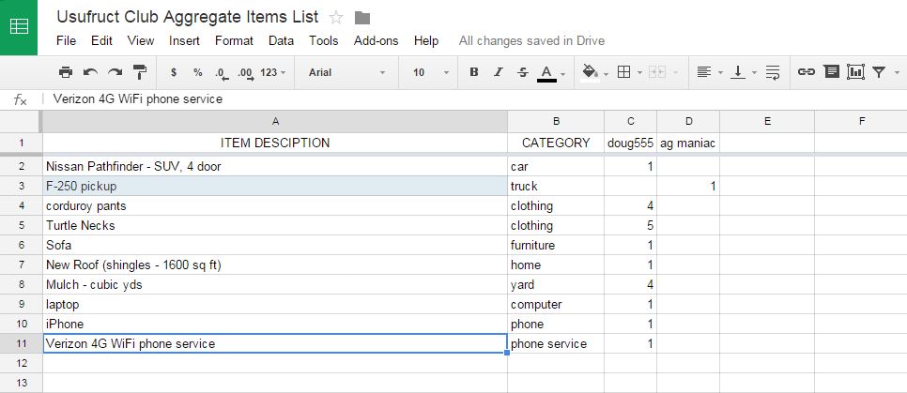Toggle italic formatting
This screenshot has height=393, width=907.
pos(499,72)
